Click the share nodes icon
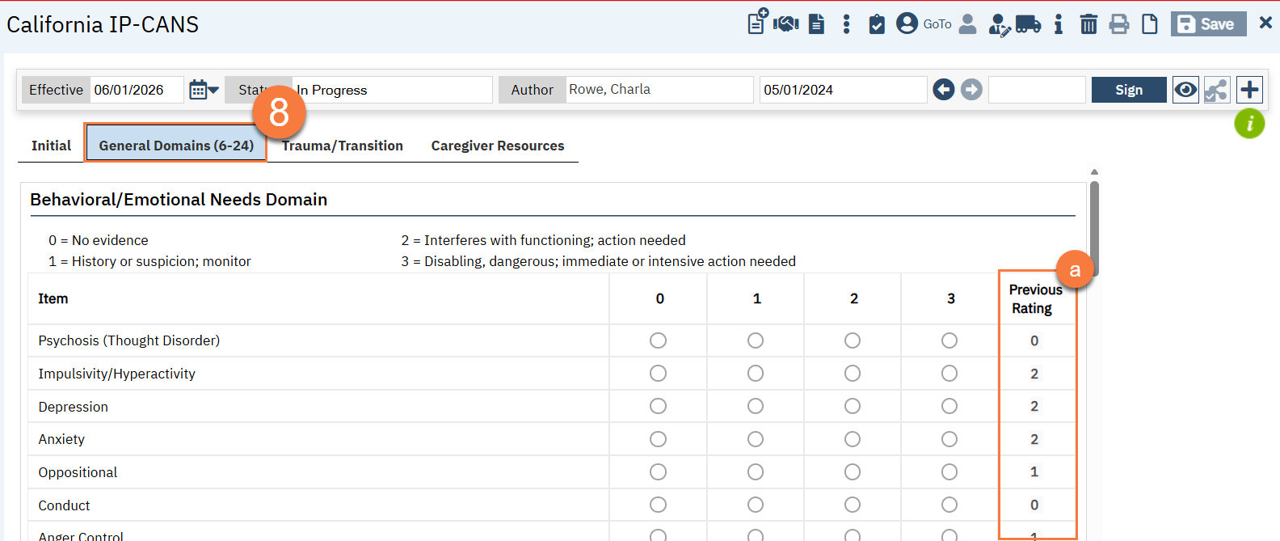Viewport: 1280px width, 541px height. pos(1216,90)
